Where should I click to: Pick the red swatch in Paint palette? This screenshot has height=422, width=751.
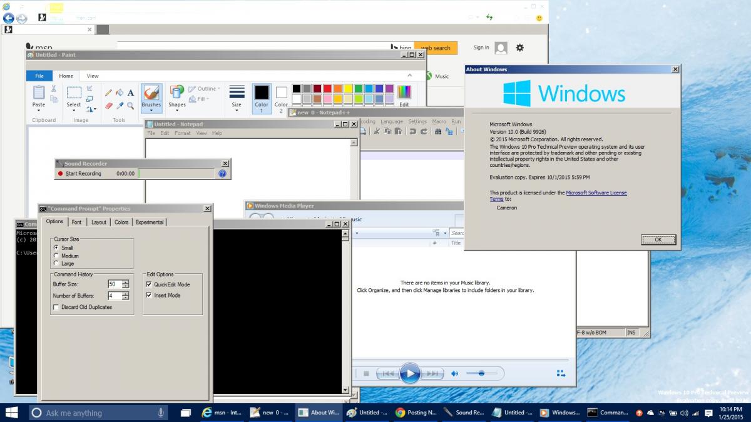point(328,89)
